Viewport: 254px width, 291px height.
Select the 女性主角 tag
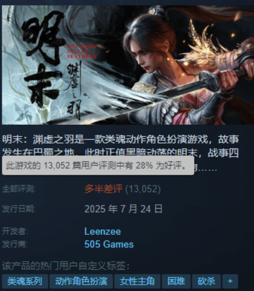(137, 281)
